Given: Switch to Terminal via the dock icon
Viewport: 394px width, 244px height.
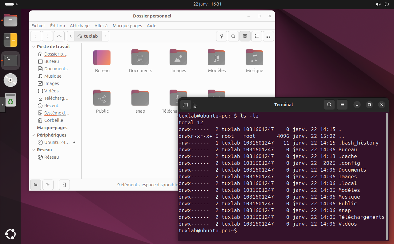Looking at the screenshot, I should point(10,60).
